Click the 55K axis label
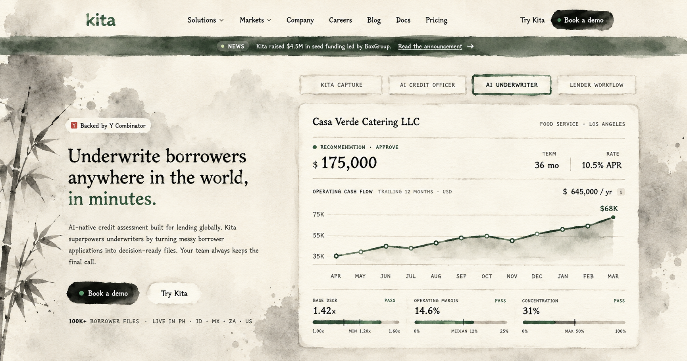The width and height of the screenshot is (687, 361). click(319, 236)
